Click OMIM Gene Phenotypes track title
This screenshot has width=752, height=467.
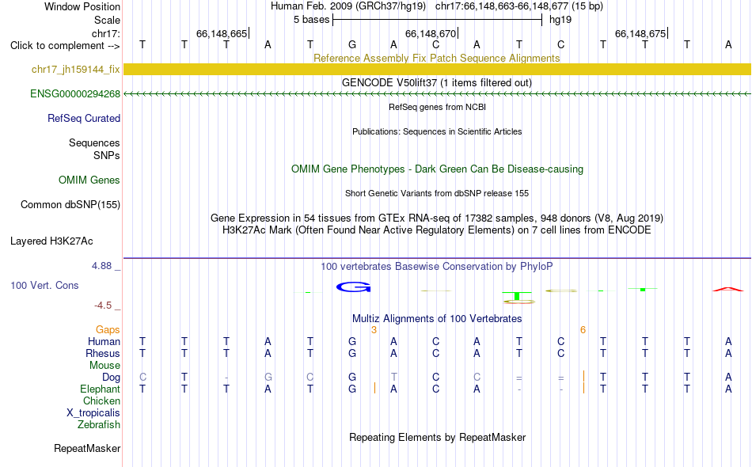[x=437, y=169]
